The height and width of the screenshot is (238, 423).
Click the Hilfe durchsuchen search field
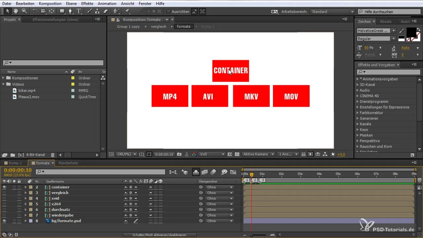click(x=388, y=12)
